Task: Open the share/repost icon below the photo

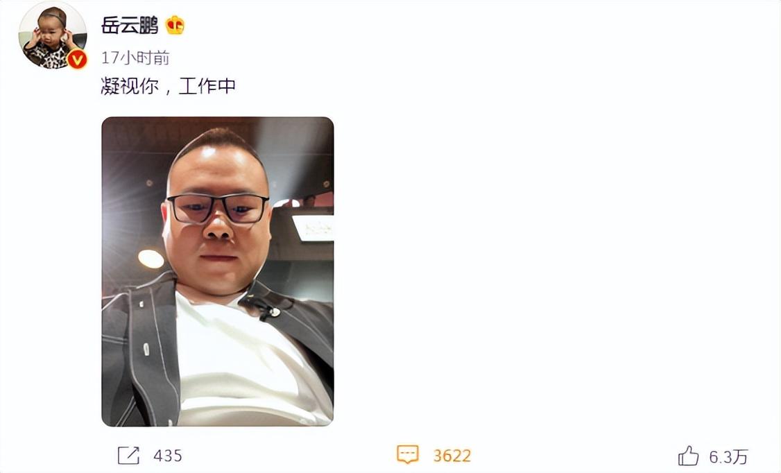Action: point(128,455)
